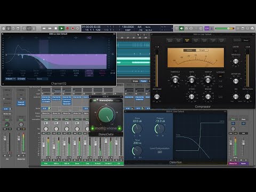This screenshot has width=256, height=192.
Task: Select the Tracks filter button in mixer
Action: coord(143,81)
